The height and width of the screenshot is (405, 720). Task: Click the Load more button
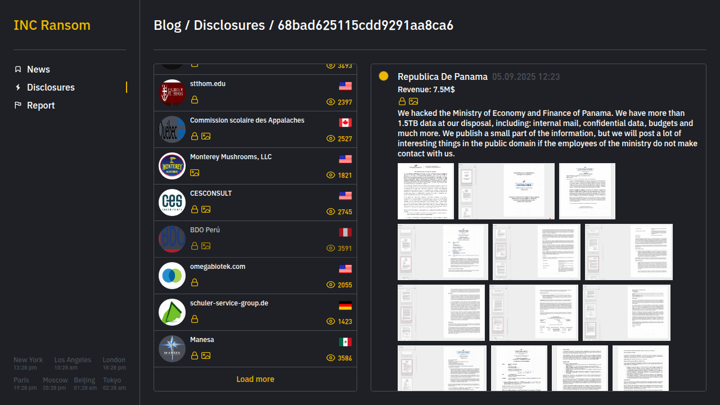(x=255, y=379)
